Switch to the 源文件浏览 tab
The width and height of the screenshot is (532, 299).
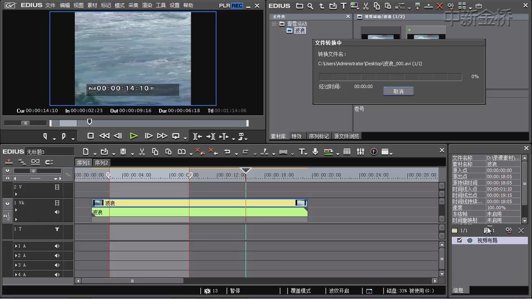point(346,136)
